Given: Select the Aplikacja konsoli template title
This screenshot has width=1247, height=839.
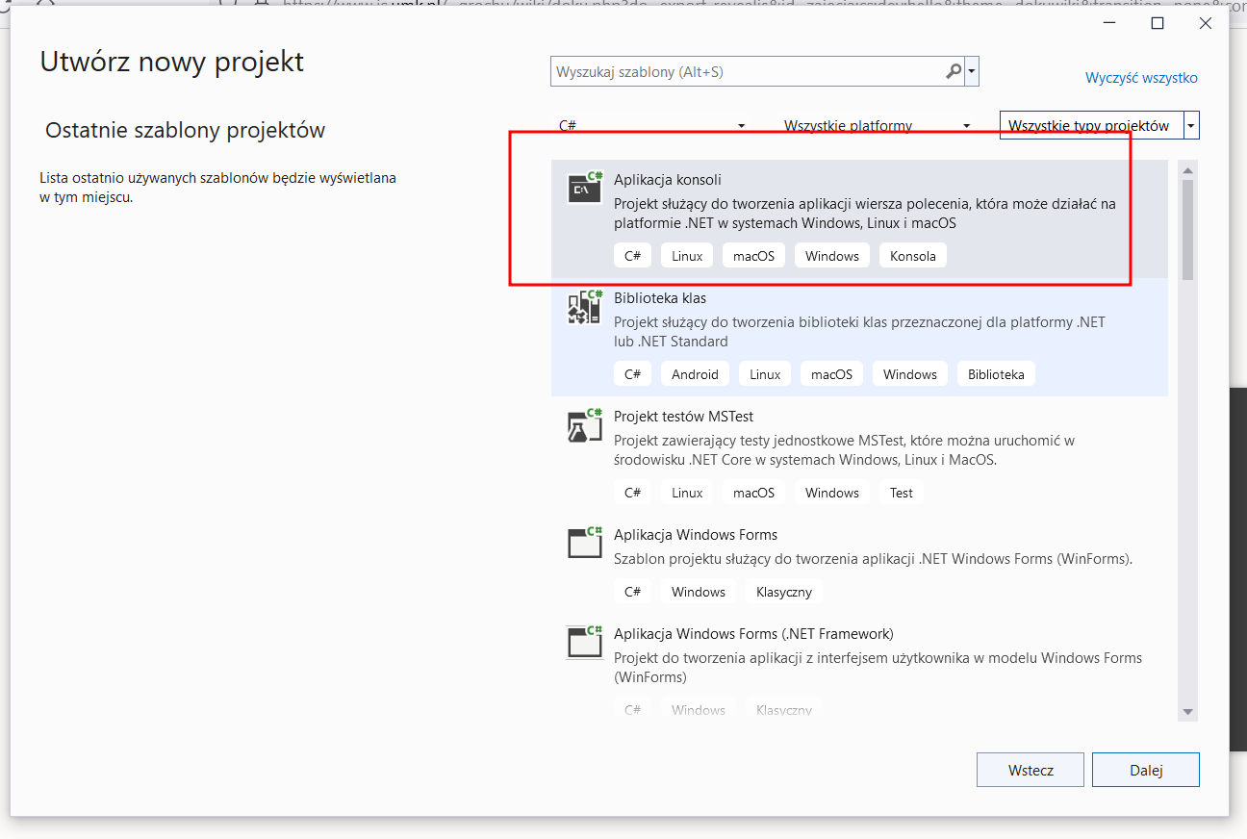Looking at the screenshot, I should [667, 180].
